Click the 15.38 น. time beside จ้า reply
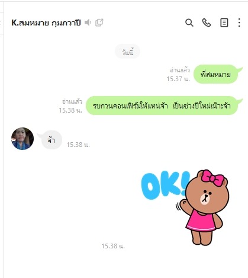The image size is (248, 278). [78, 145]
